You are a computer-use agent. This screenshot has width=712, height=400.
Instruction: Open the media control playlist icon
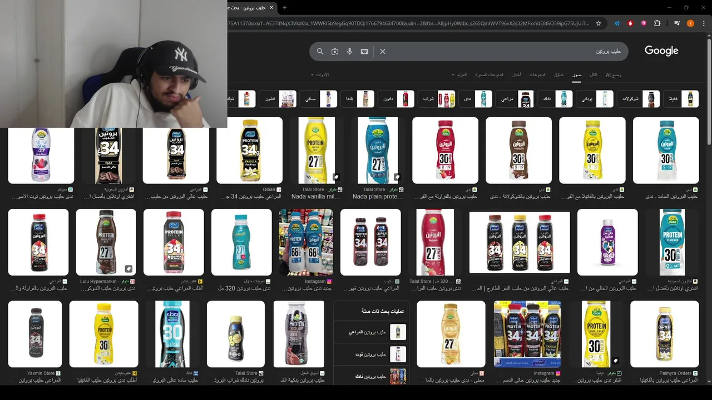(x=677, y=23)
